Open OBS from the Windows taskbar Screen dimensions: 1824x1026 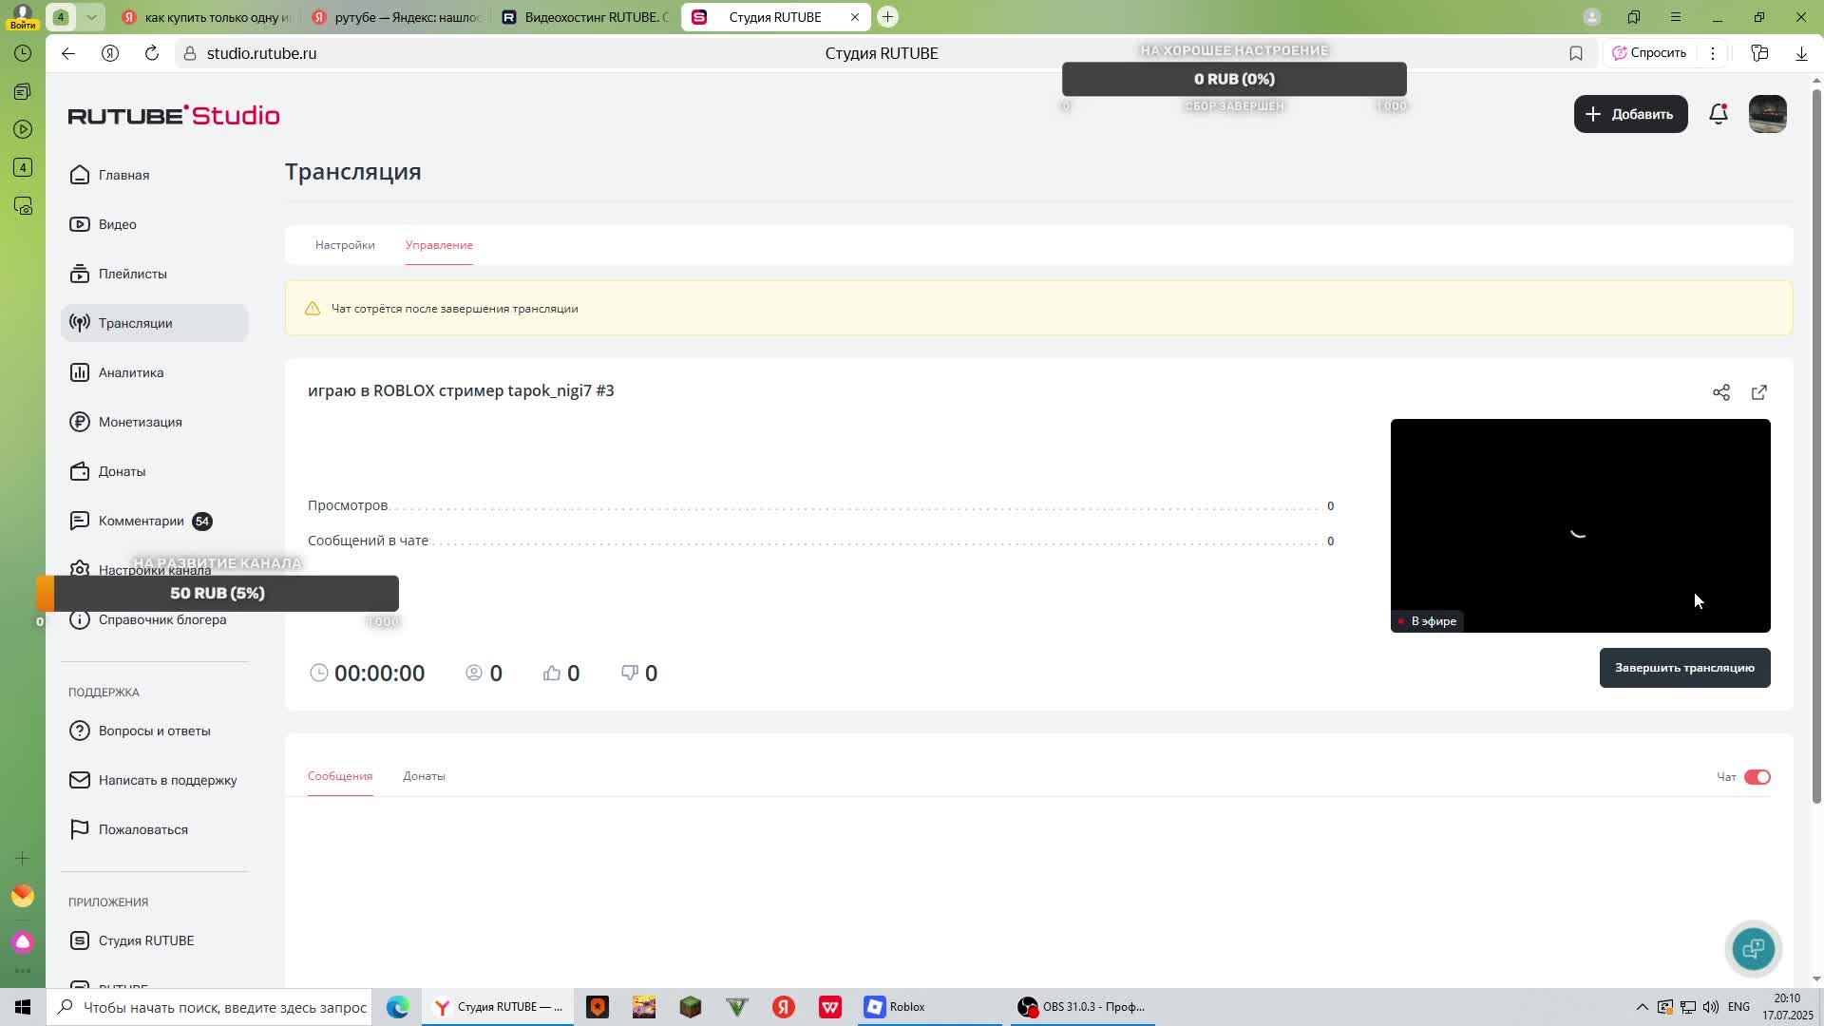click(x=1082, y=1007)
